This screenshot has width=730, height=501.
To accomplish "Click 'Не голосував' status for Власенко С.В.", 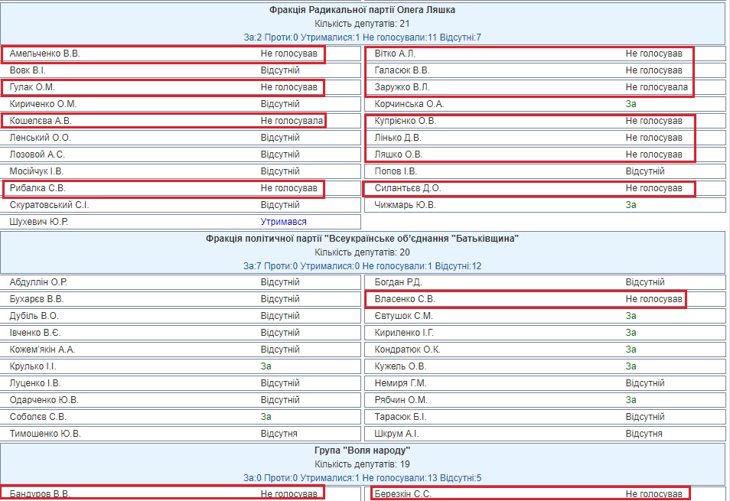I will 653,299.
